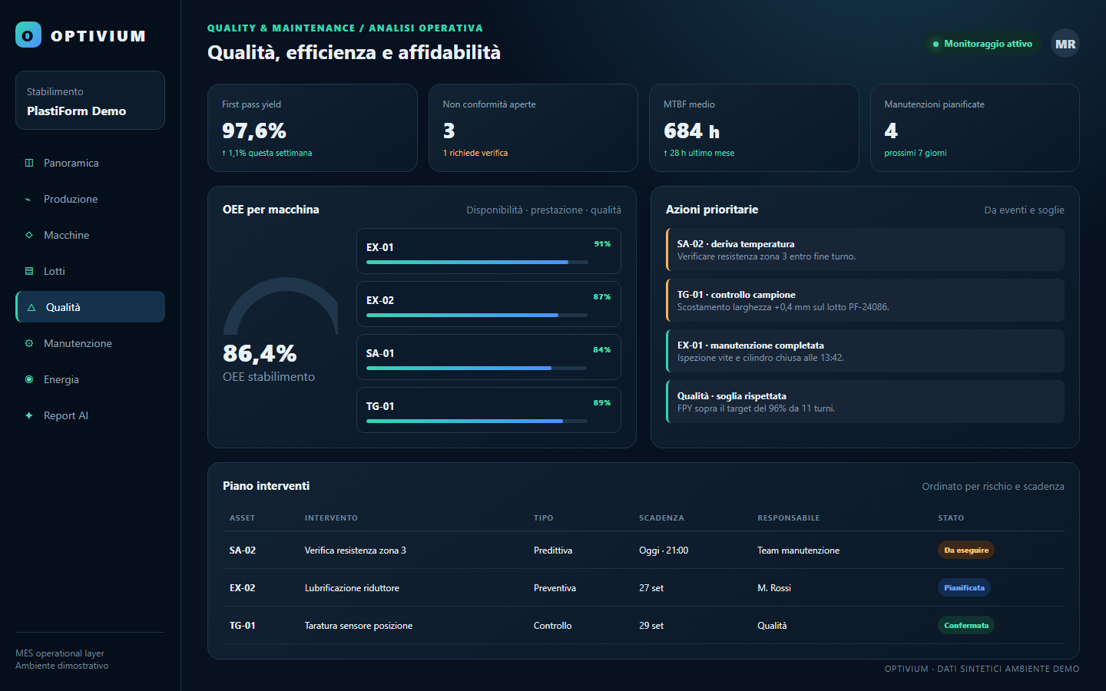The width and height of the screenshot is (1106, 691).
Task: Click the INTERVENTO column header
Action: point(331,518)
